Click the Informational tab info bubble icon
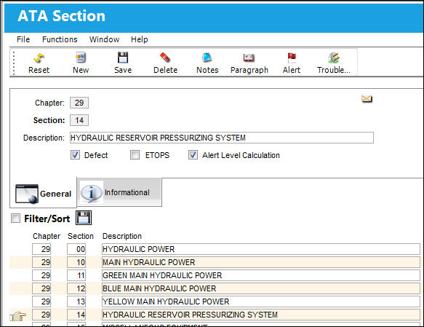The image size is (424, 327). click(x=92, y=193)
